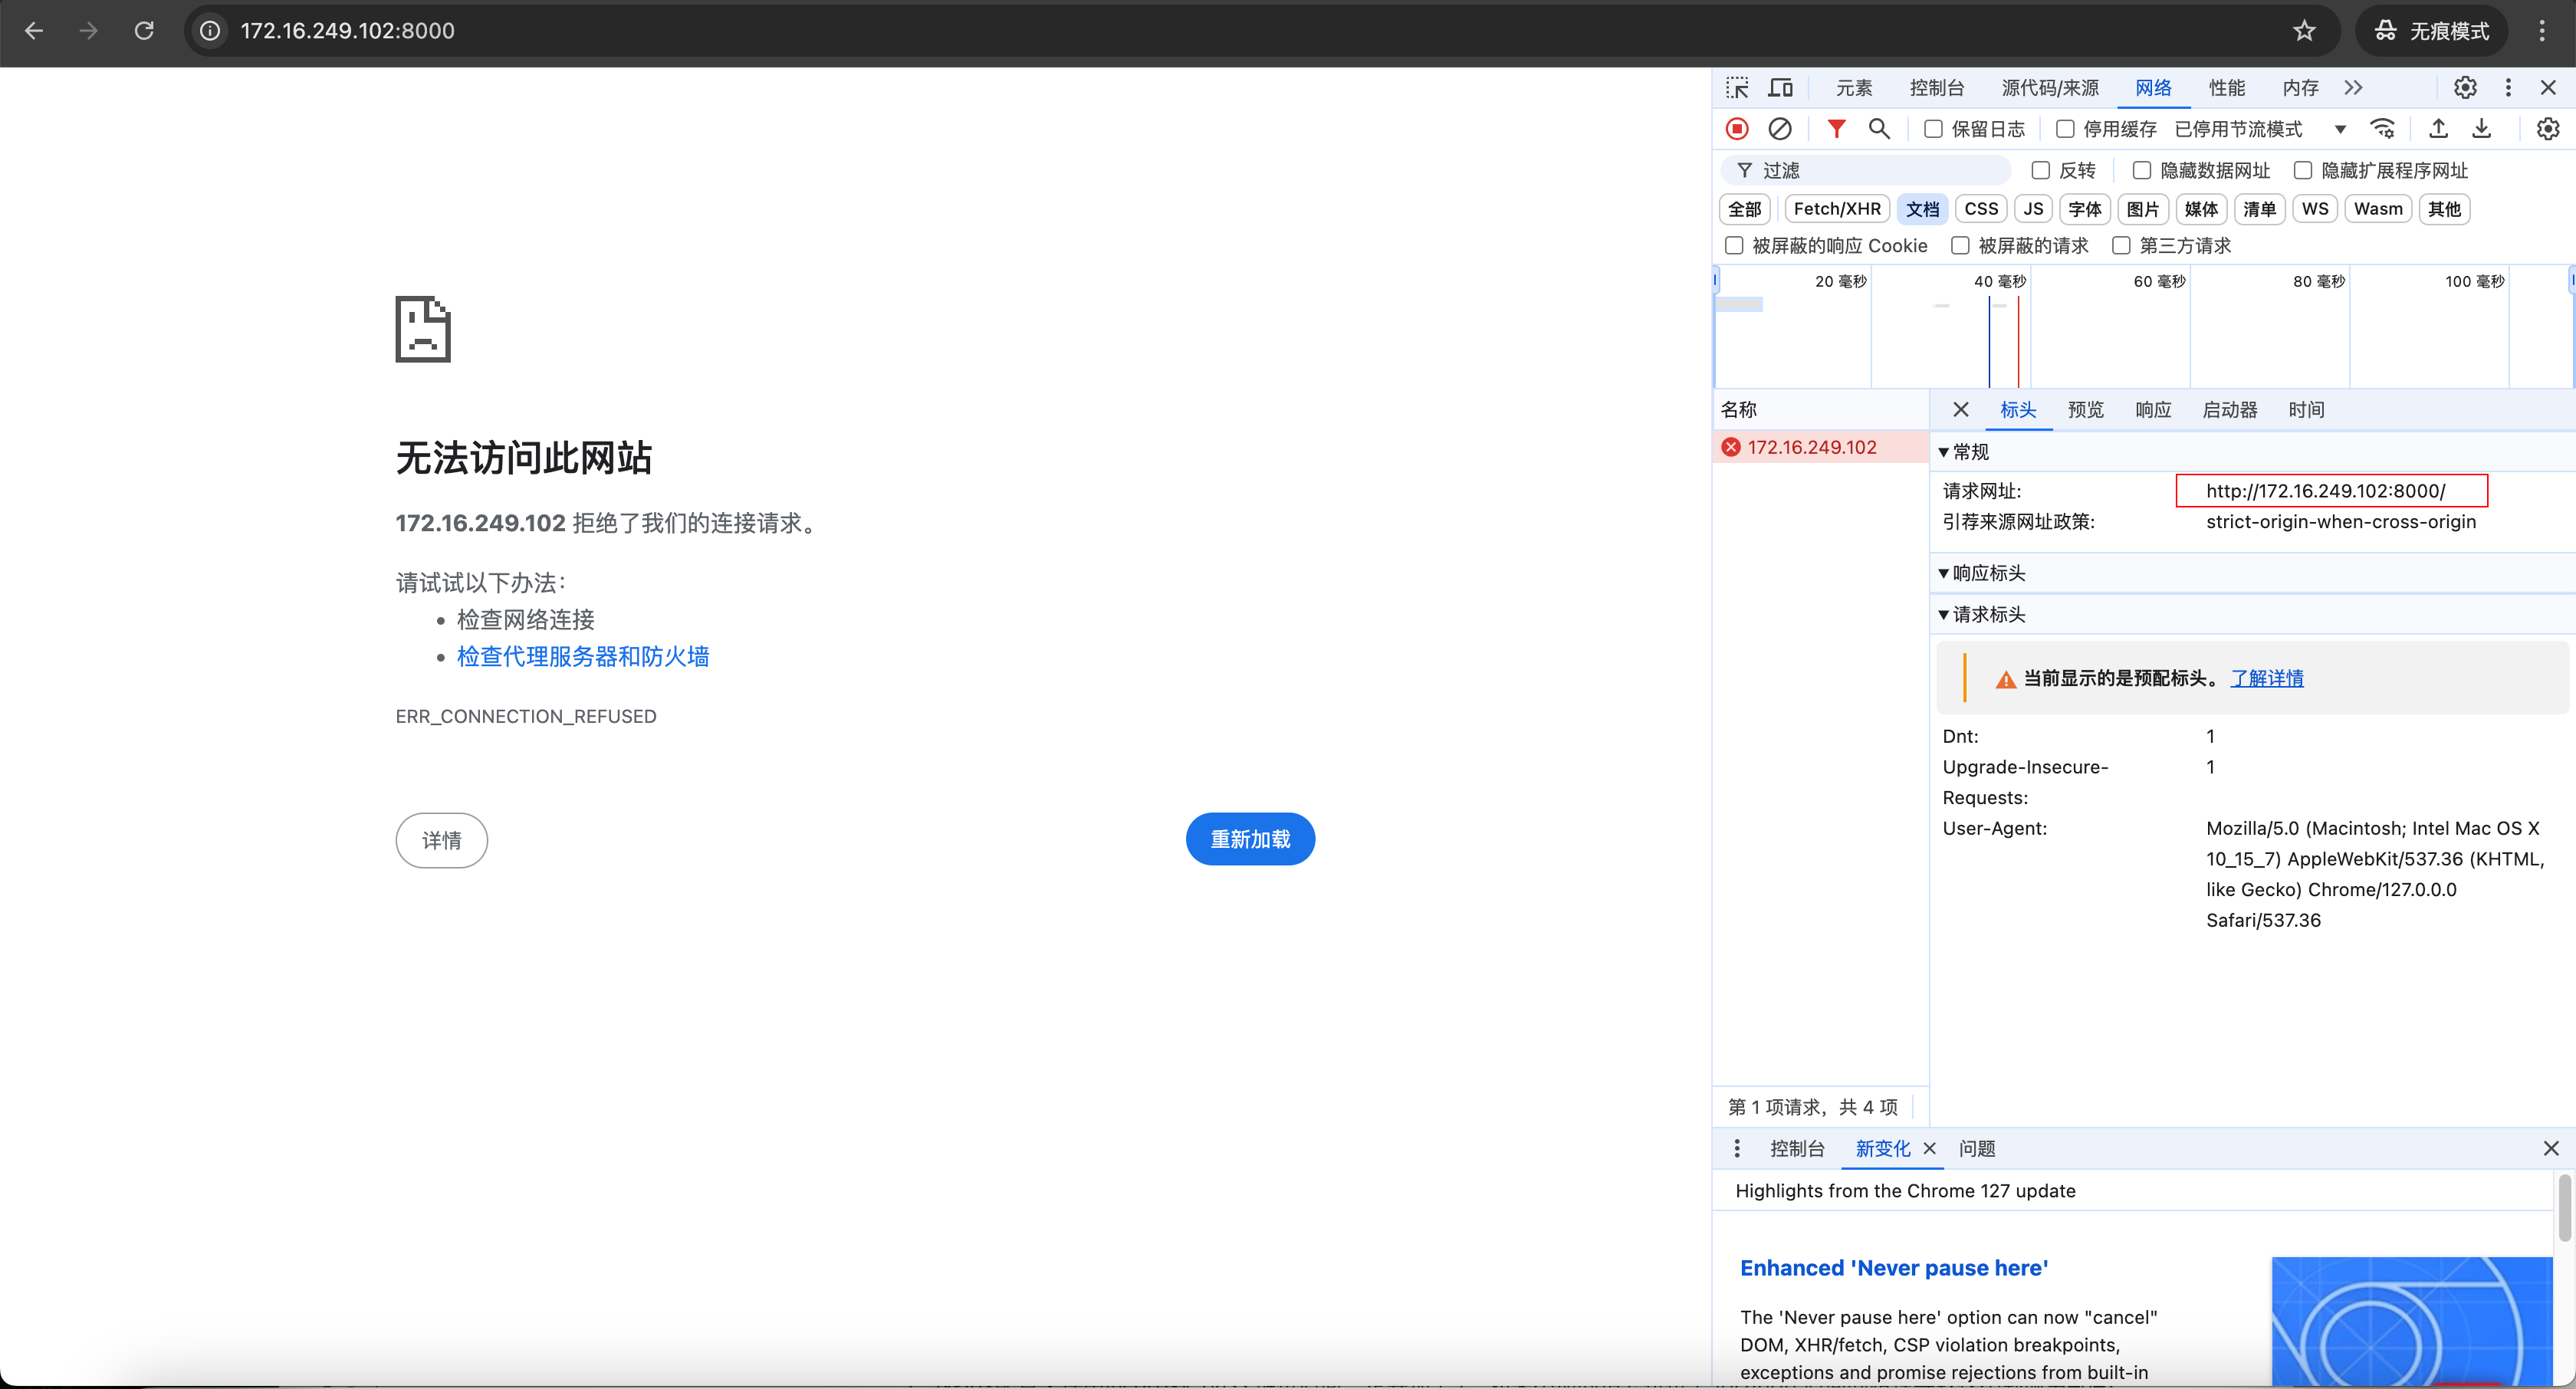This screenshot has height=1389, width=2576.
Task: Click the 重新加载 button
Action: pyautogui.click(x=1250, y=839)
